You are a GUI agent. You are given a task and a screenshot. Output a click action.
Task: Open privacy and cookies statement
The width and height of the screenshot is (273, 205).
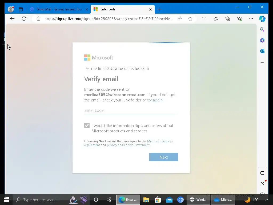coord(128,145)
